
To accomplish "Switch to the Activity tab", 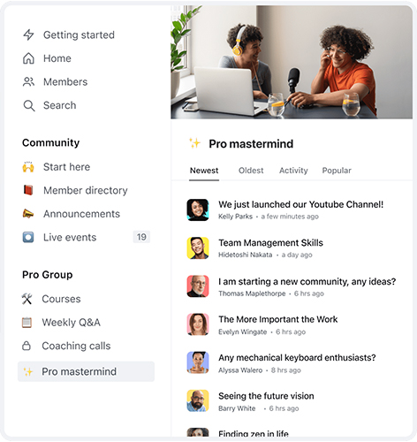I will tap(293, 171).
